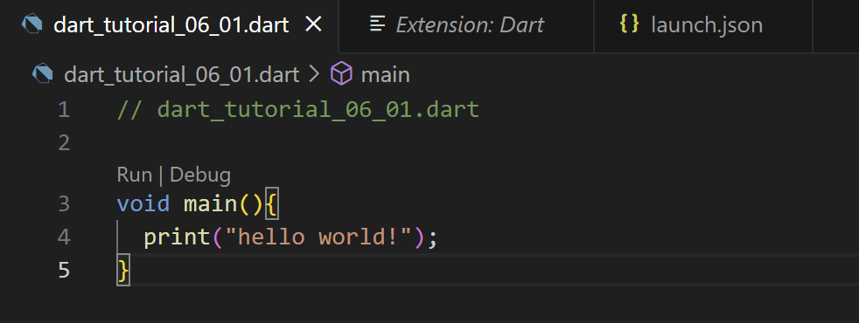
Task: Click the Run CodeLens link
Action: pos(134,175)
